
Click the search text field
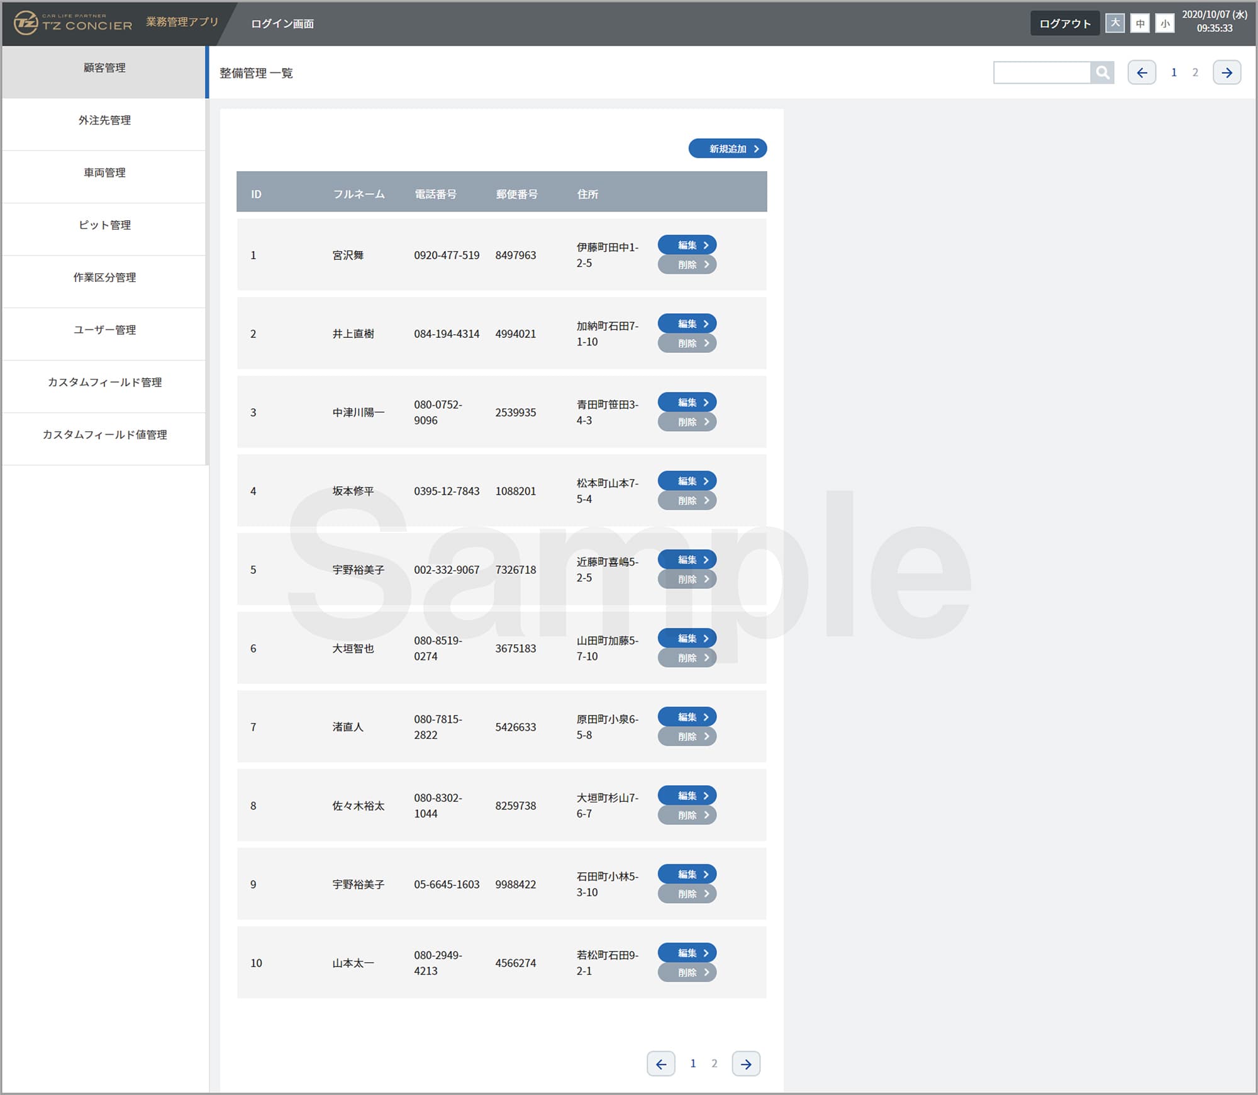(x=1042, y=72)
